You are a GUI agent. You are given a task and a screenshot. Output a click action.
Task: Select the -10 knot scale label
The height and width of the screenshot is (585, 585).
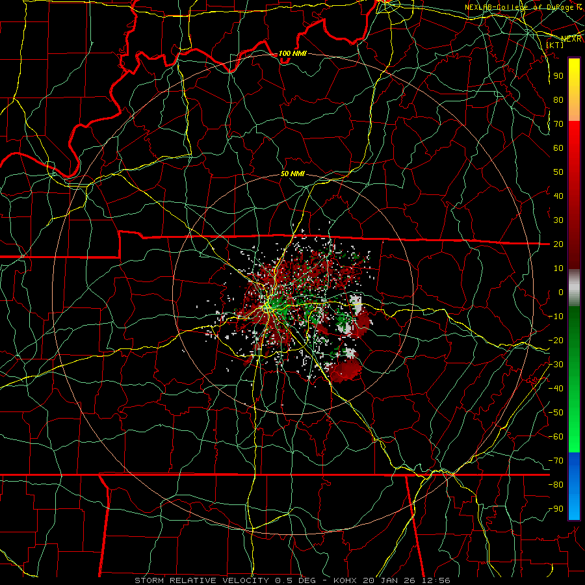(556, 317)
